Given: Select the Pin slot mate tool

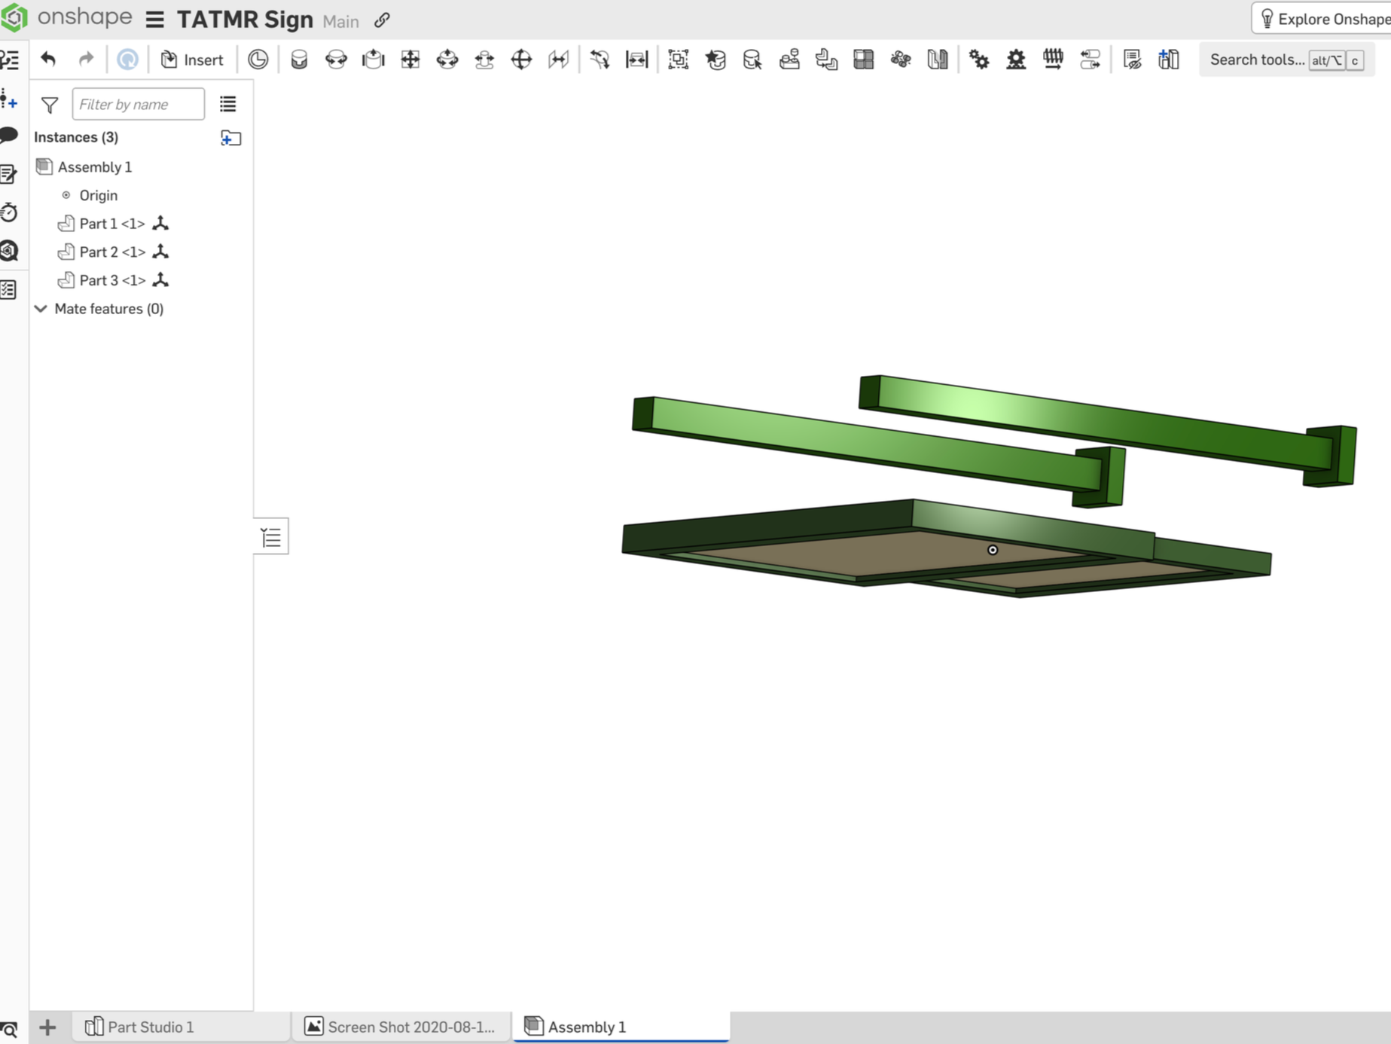Looking at the screenshot, I should tap(484, 59).
